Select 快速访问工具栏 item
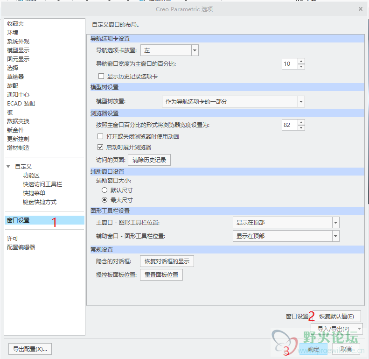The height and width of the screenshot is (359, 369). click(42, 184)
